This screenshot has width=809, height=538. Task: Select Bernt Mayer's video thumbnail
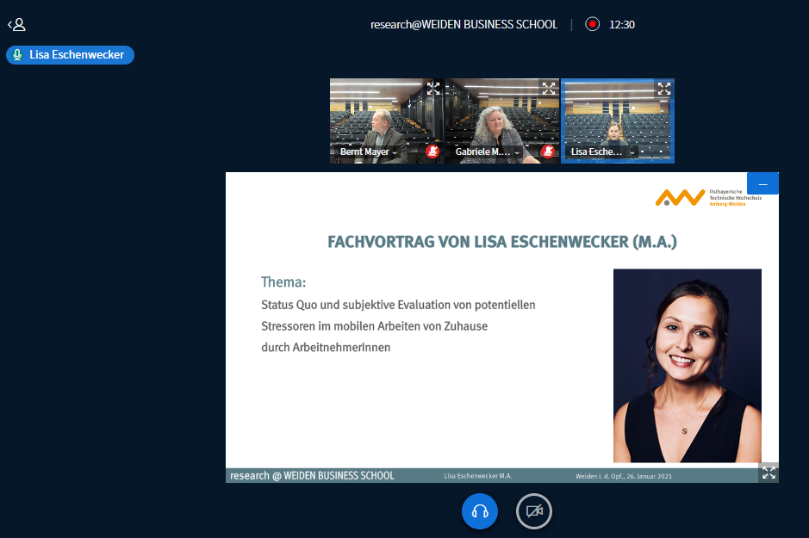(x=387, y=121)
